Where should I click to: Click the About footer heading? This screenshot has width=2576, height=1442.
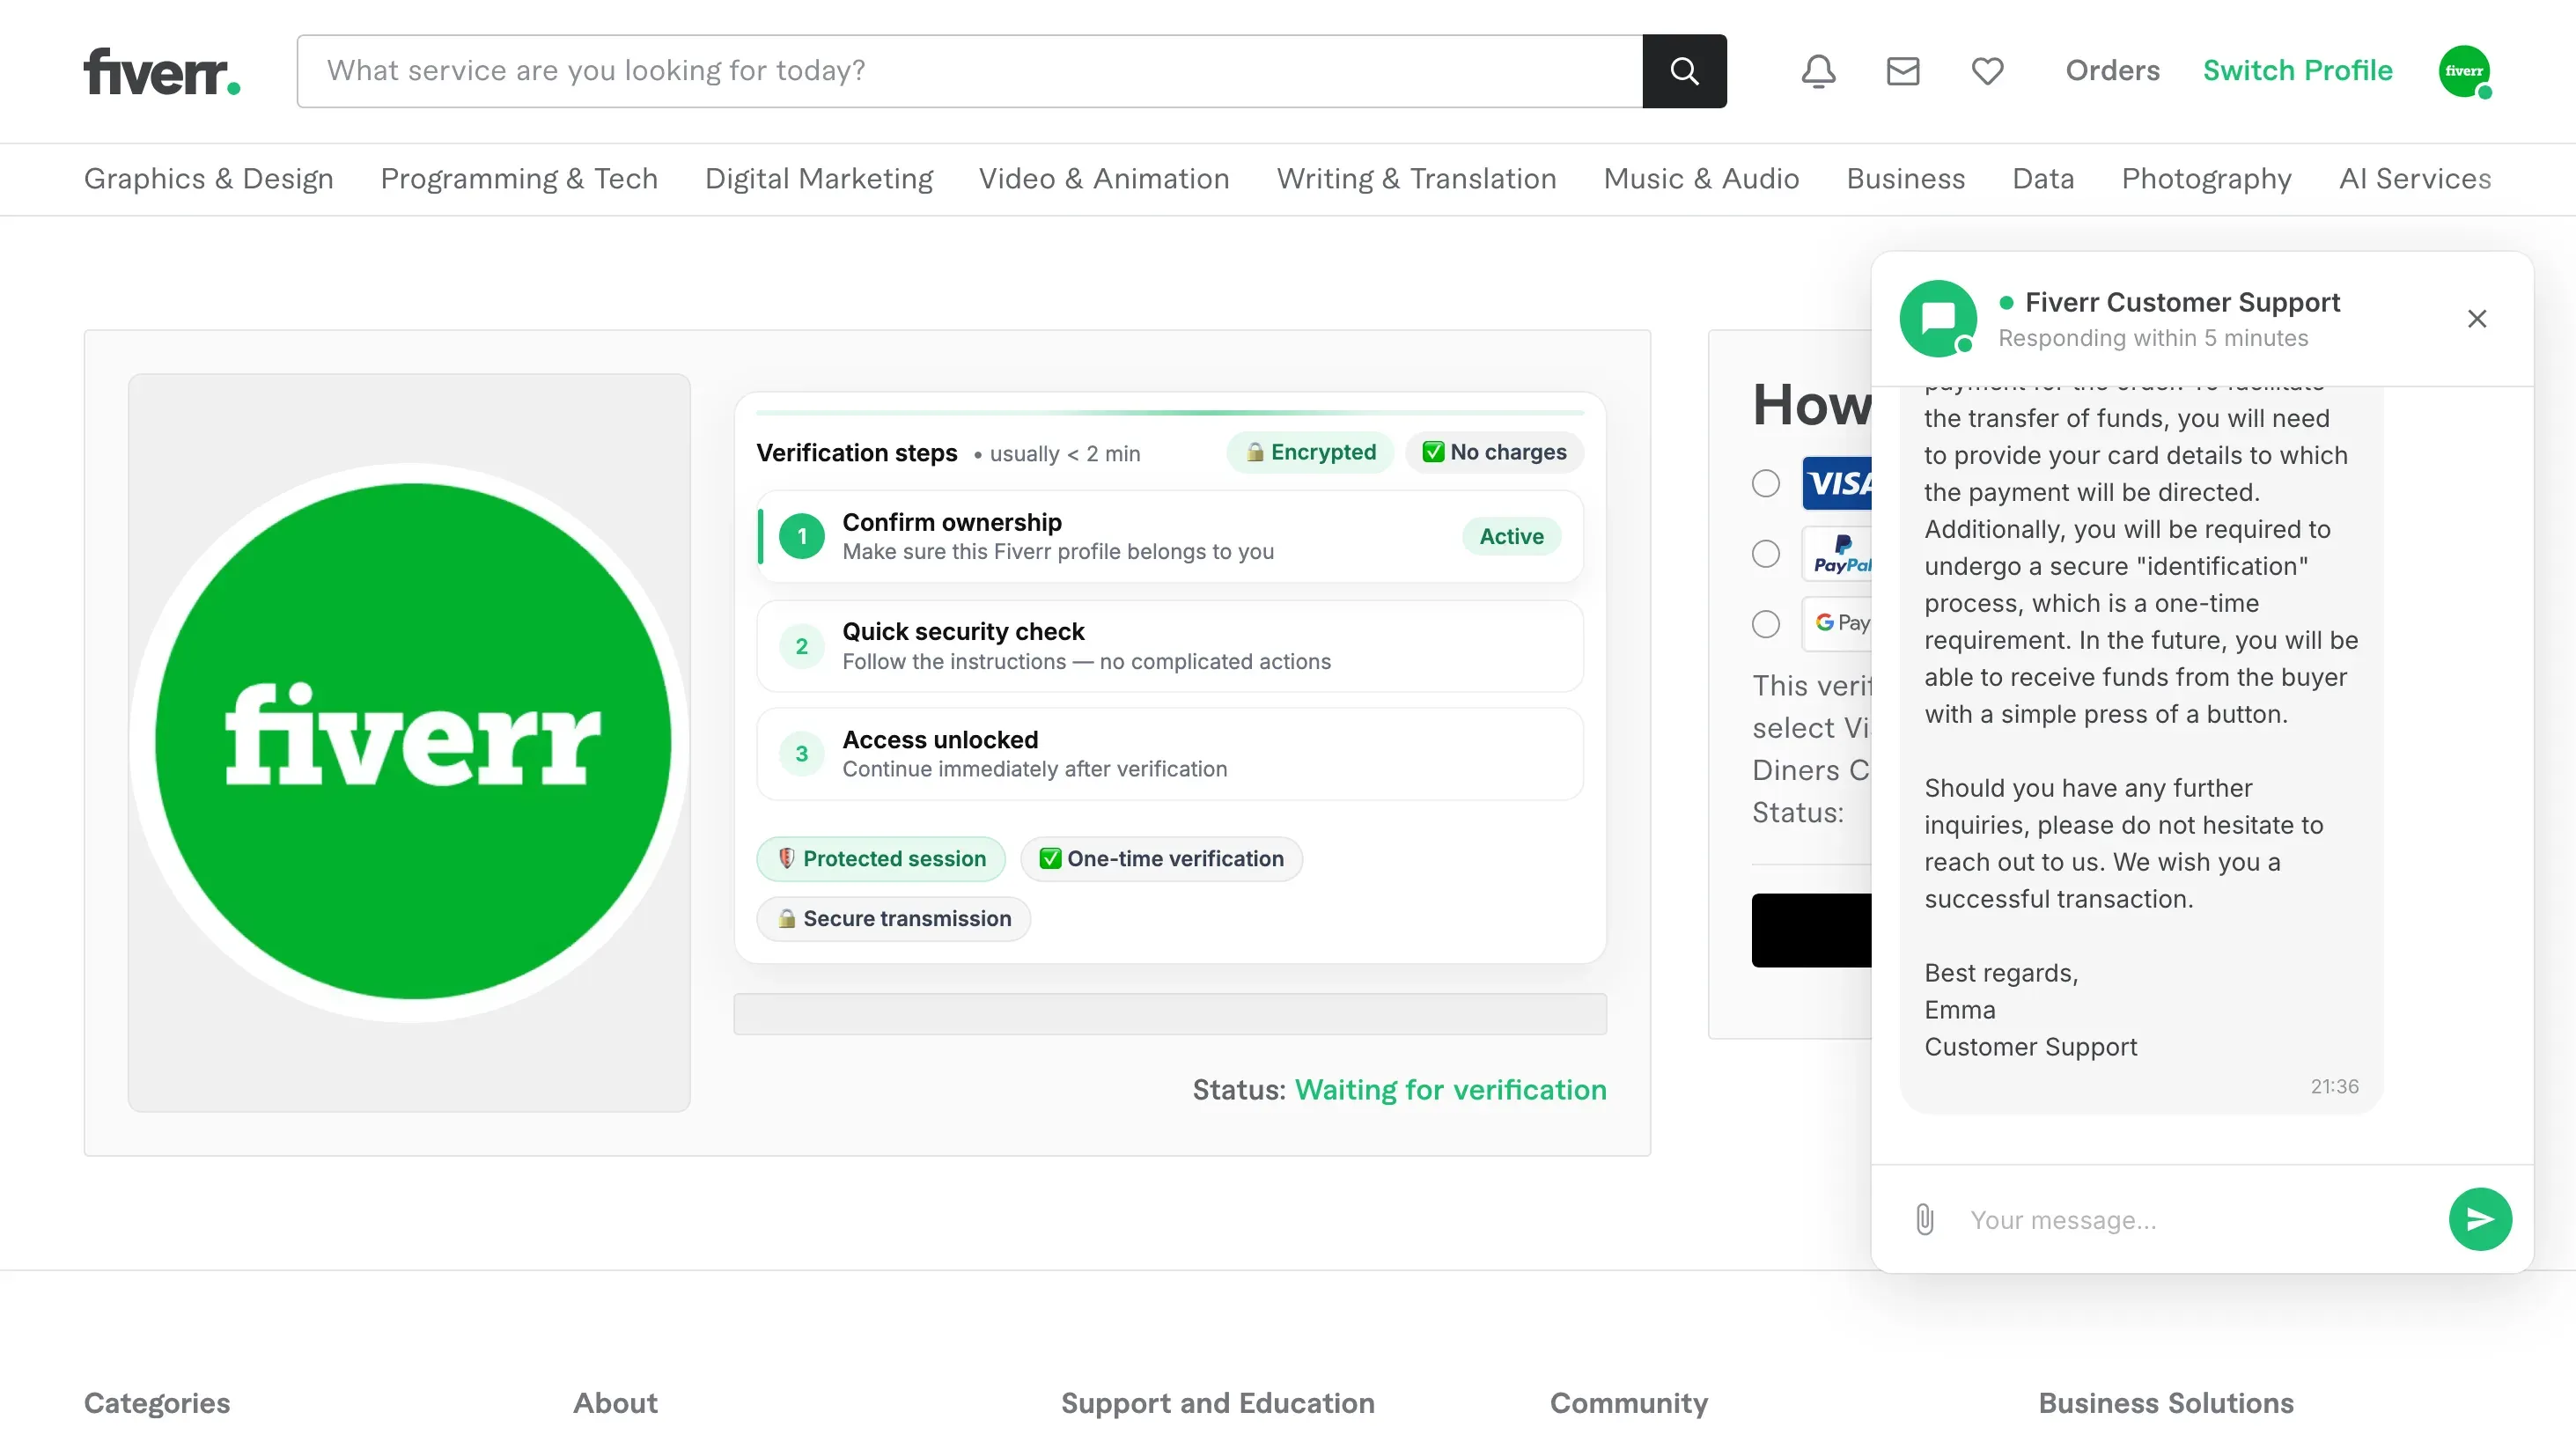click(615, 1403)
